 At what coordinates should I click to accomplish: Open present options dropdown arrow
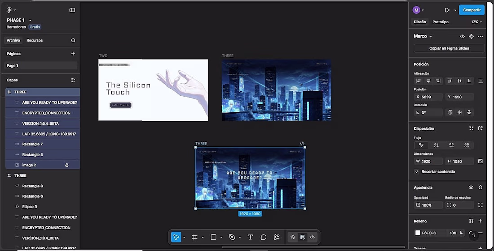tap(455, 10)
